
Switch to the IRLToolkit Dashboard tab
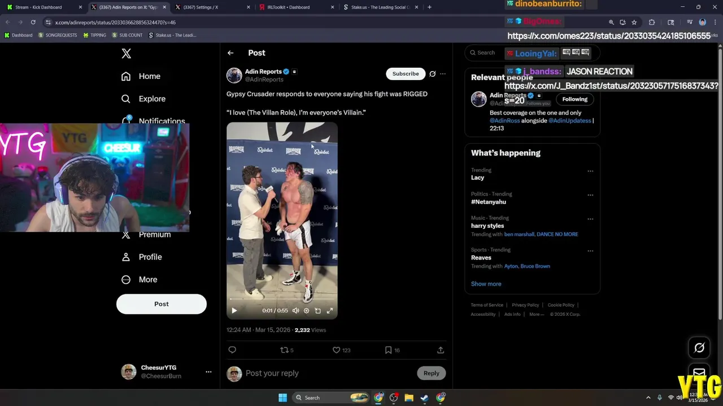[x=297, y=7]
